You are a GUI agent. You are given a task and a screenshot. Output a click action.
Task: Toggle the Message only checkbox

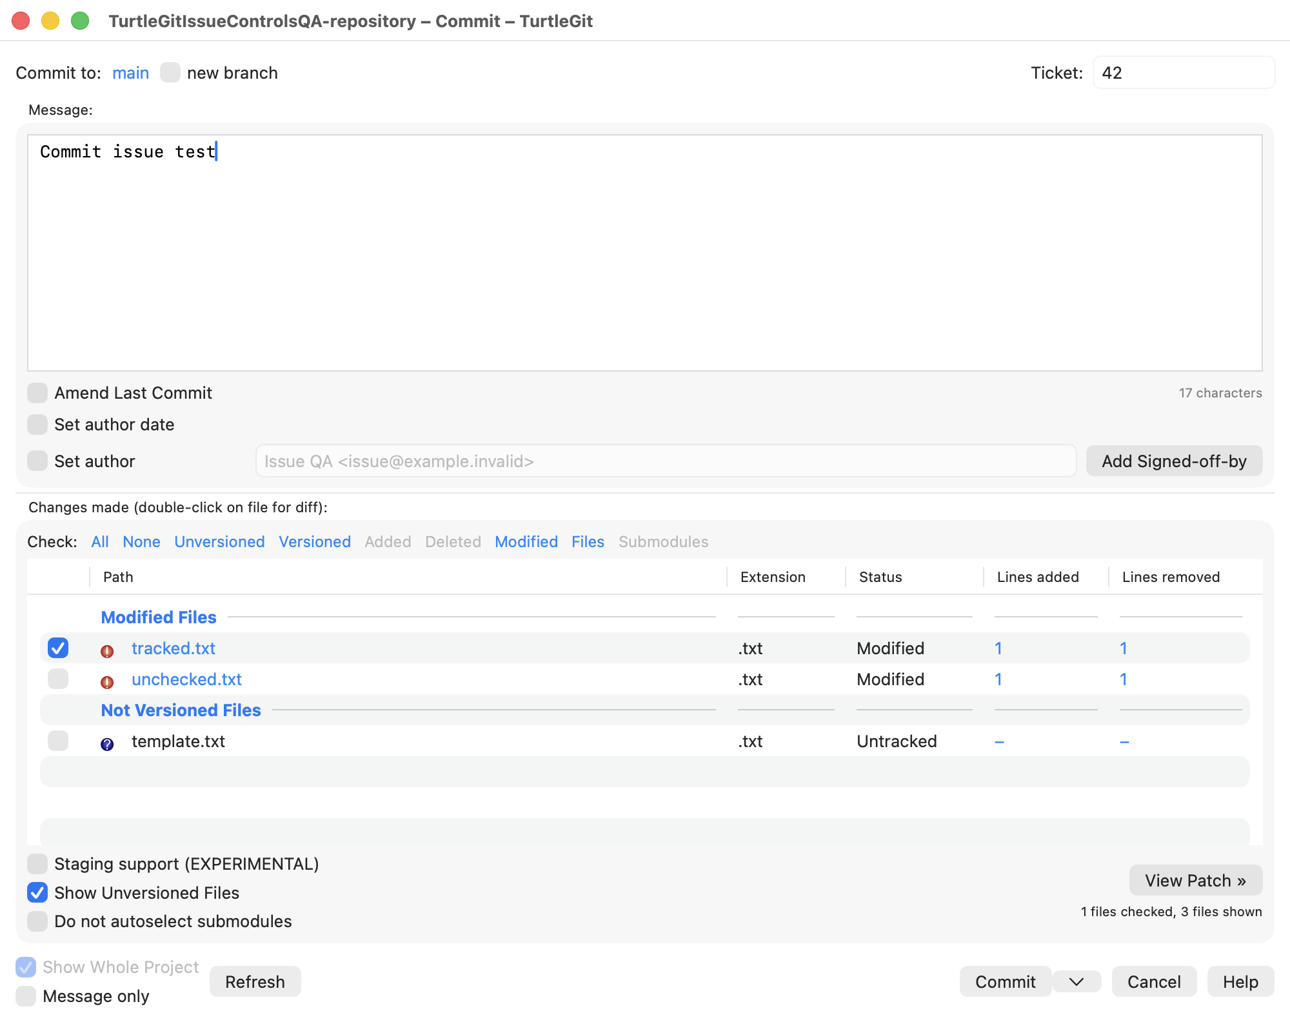click(26, 996)
